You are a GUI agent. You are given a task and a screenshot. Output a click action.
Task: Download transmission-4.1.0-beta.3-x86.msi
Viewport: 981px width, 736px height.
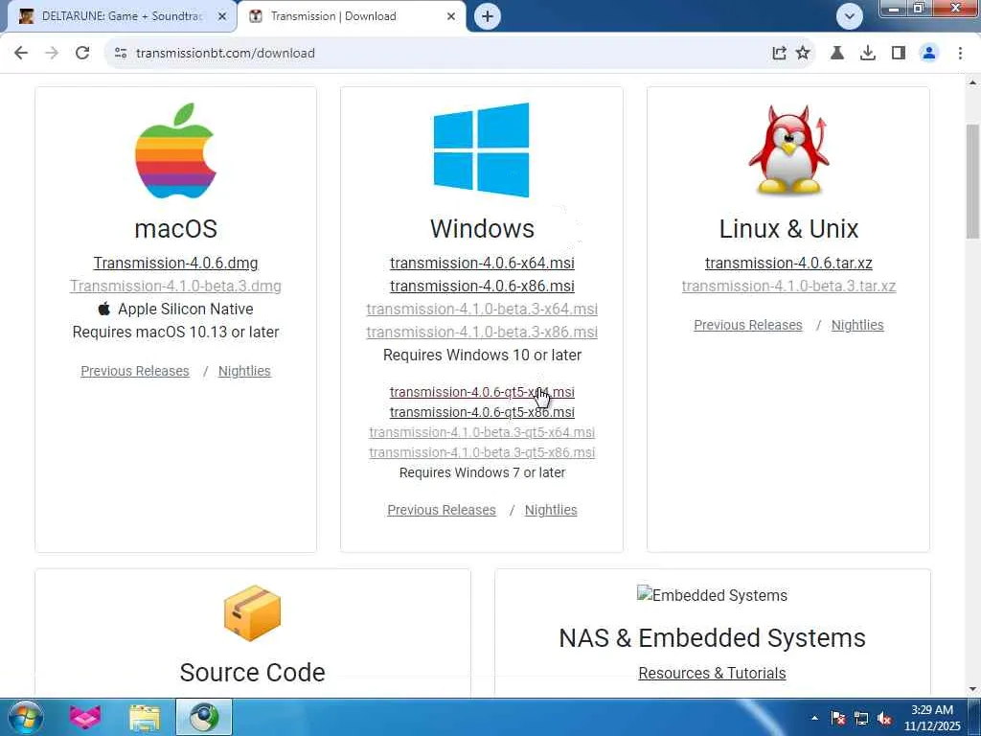(483, 333)
